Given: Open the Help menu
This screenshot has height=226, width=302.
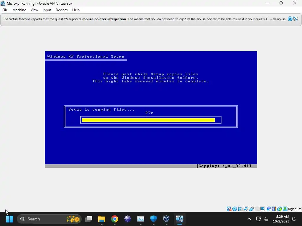Looking at the screenshot, I should (x=76, y=10).
